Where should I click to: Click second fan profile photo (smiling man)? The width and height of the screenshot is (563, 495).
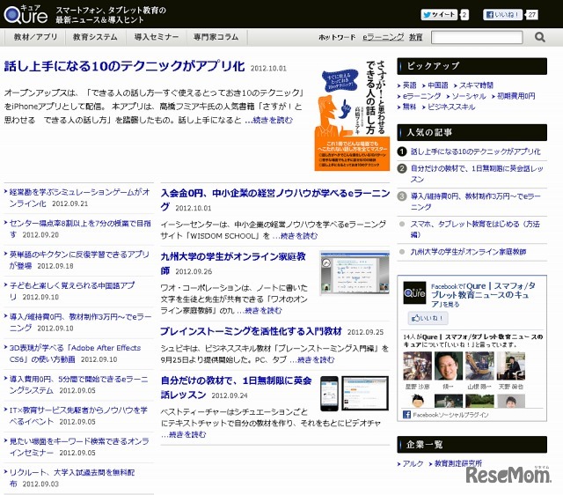pyautogui.click(x=449, y=366)
